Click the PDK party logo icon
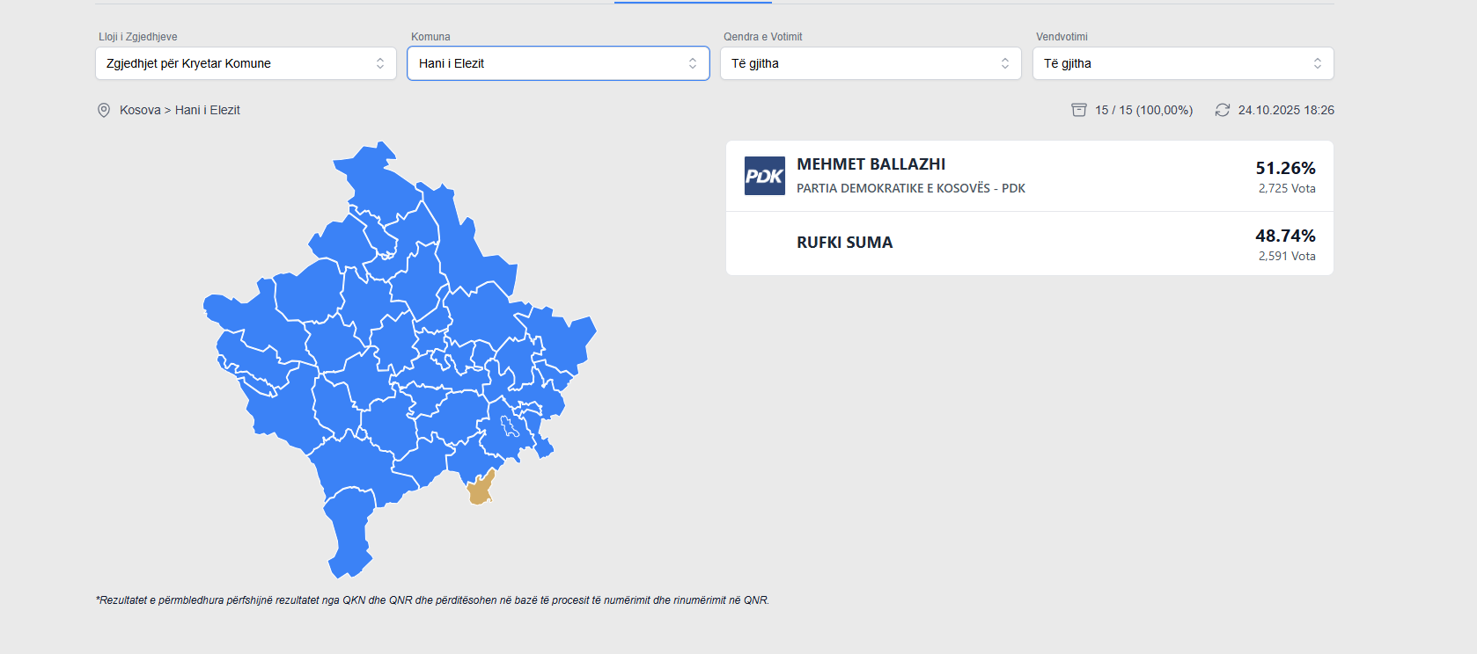 764,176
